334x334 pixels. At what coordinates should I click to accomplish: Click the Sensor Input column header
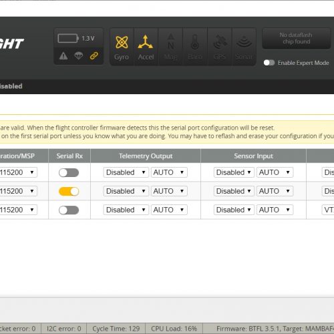click(x=253, y=156)
